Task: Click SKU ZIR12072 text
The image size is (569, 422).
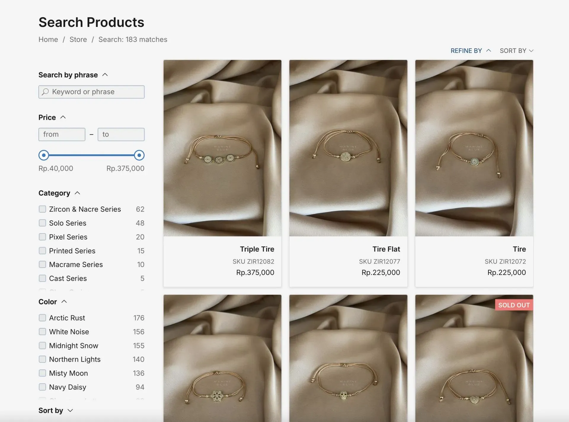Action: (505, 262)
